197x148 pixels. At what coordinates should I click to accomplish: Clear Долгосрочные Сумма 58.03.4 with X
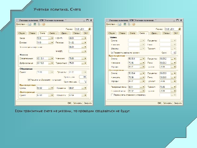click(143, 73)
